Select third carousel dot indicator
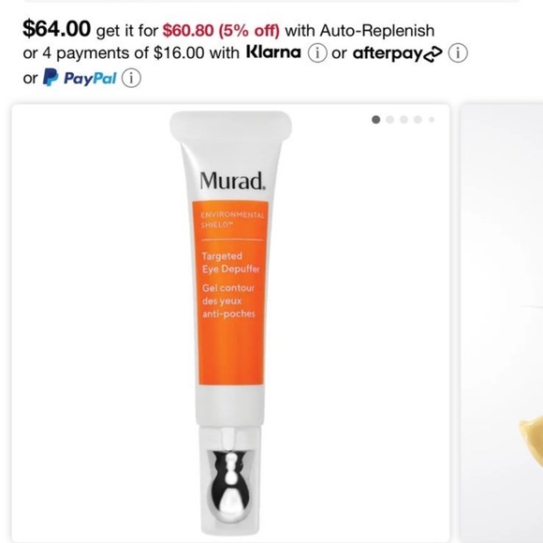 (404, 120)
